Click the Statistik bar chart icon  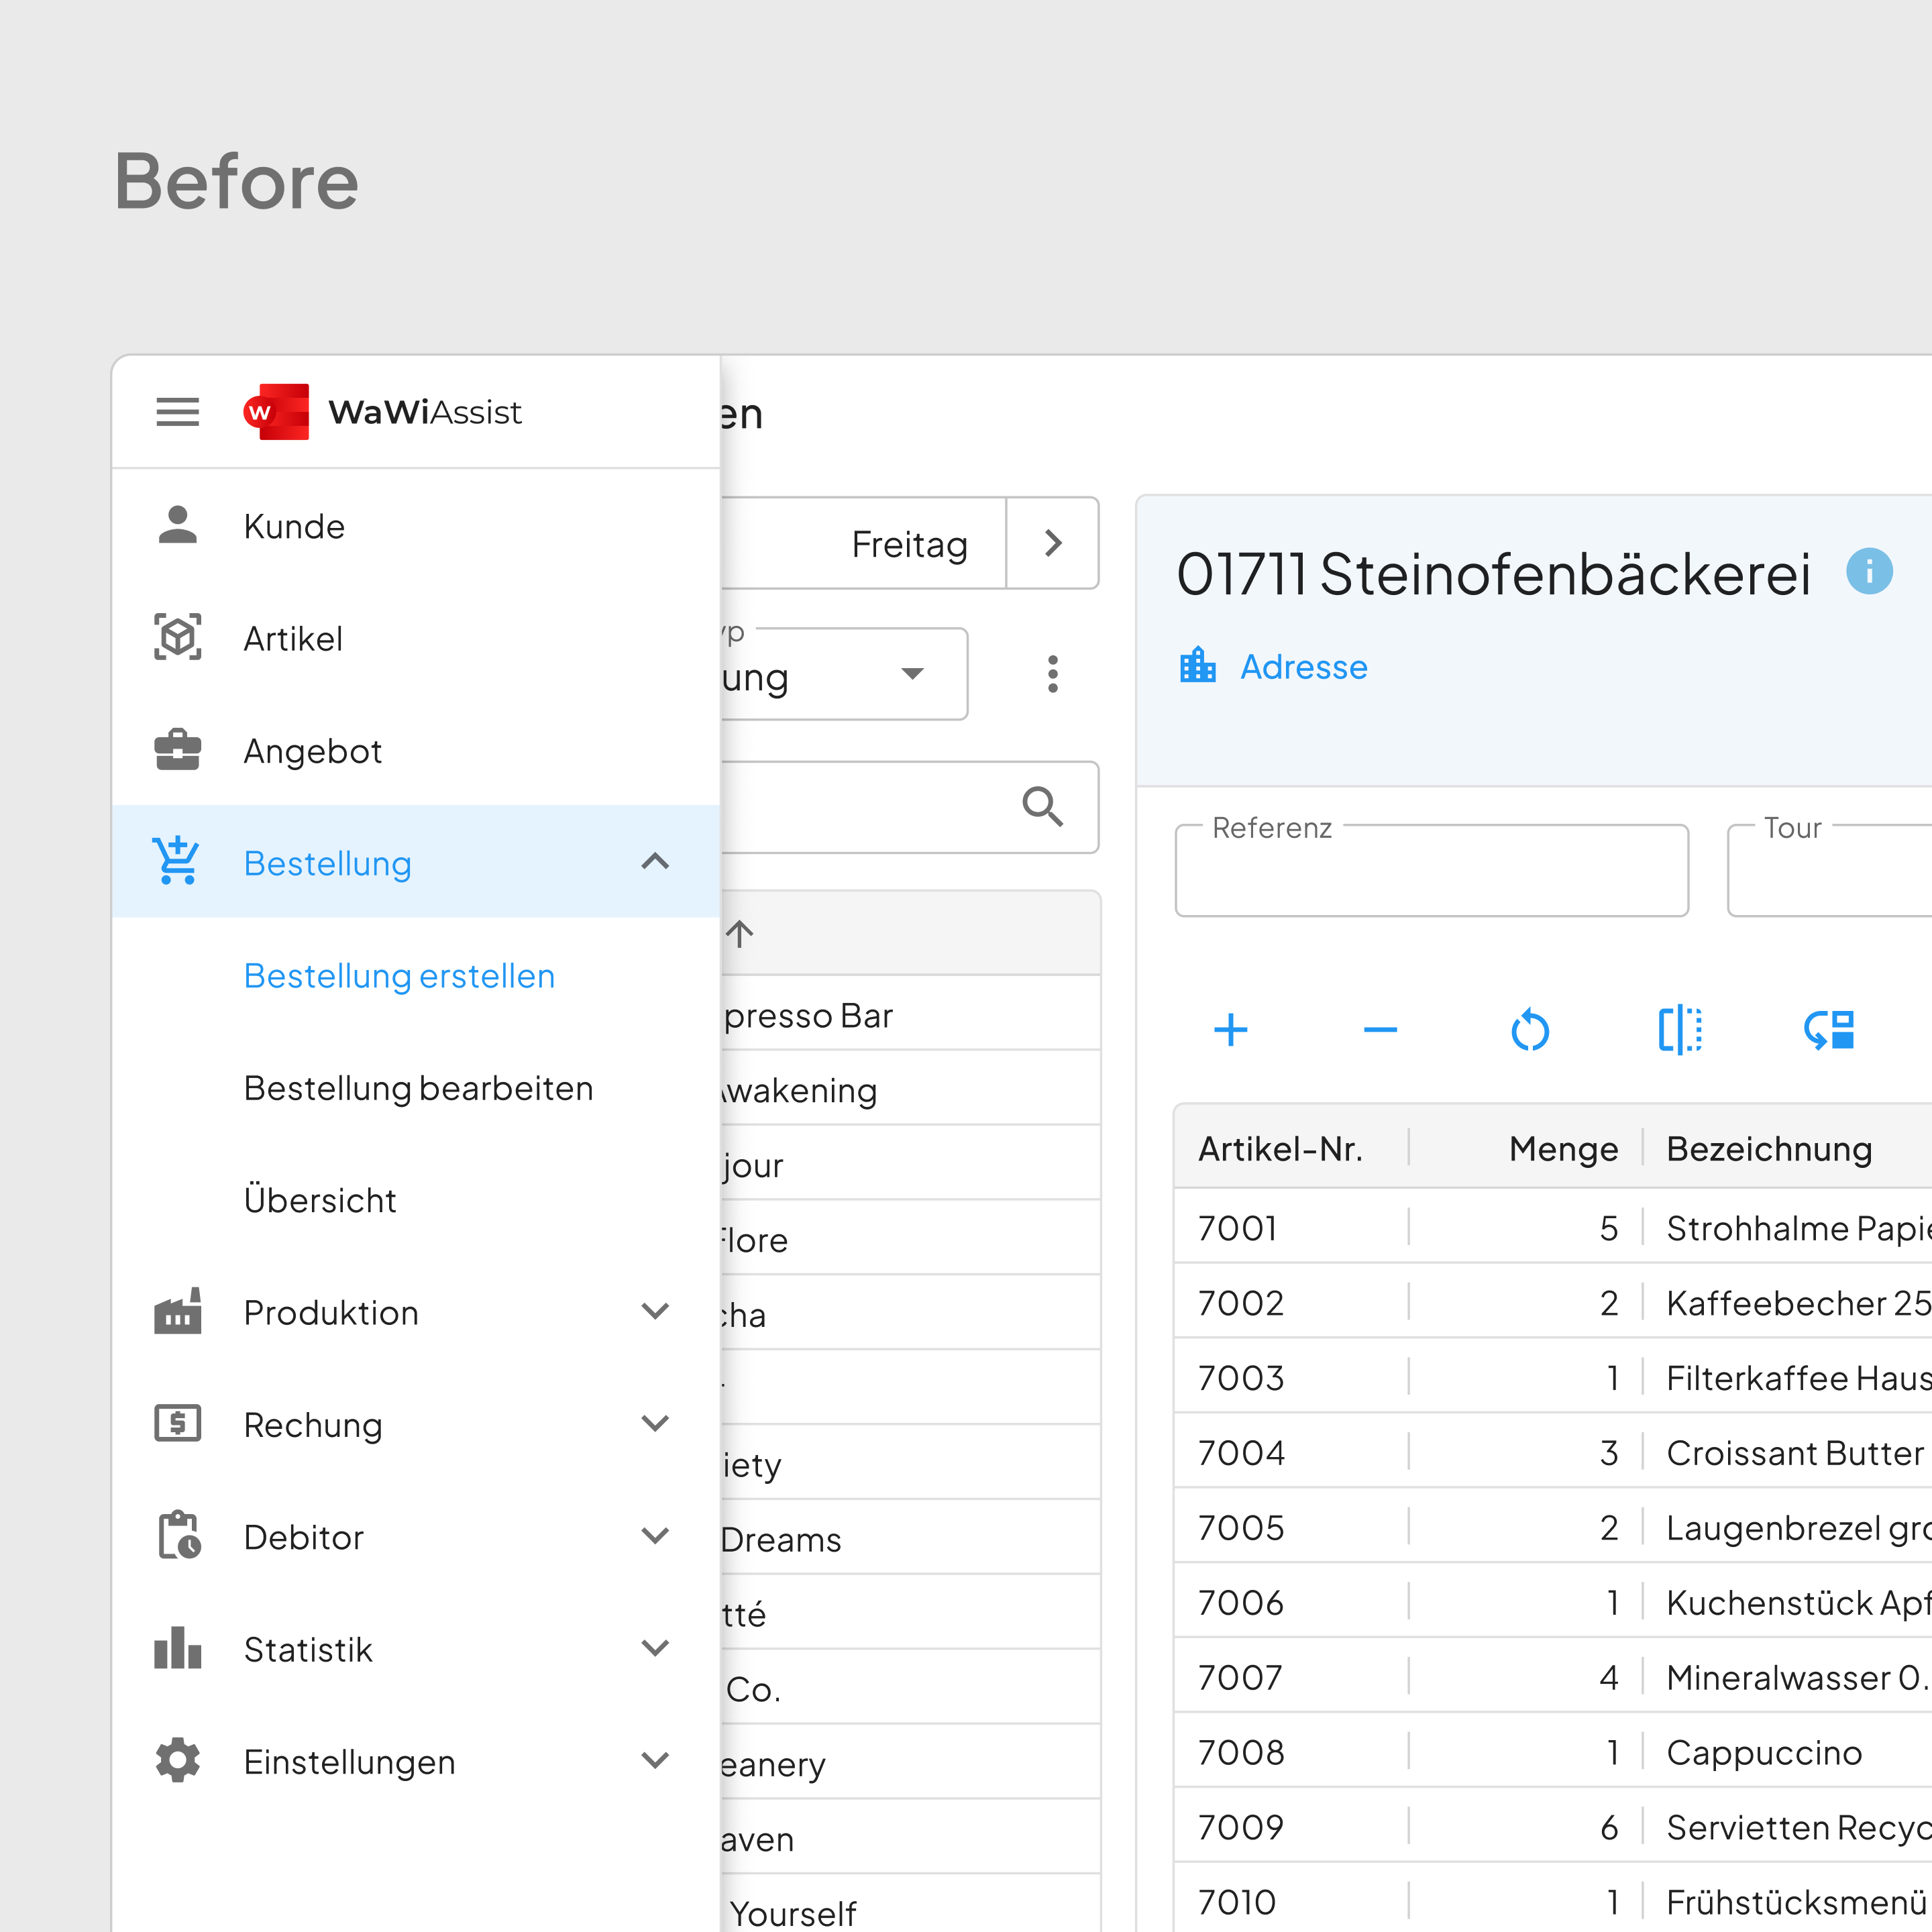coord(177,1648)
